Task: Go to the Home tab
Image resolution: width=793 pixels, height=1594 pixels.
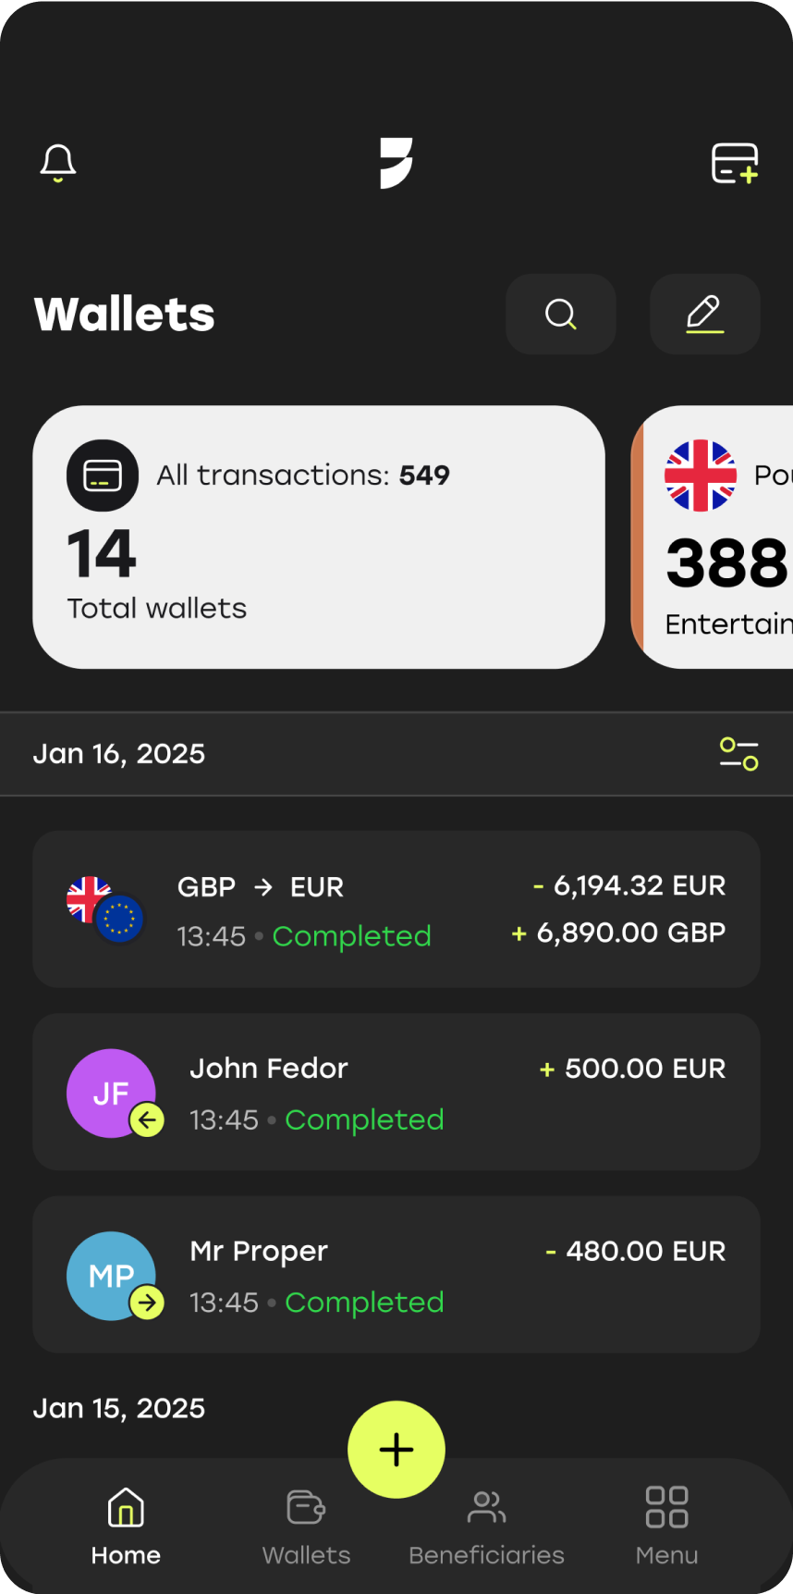Action: point(126,1526)
